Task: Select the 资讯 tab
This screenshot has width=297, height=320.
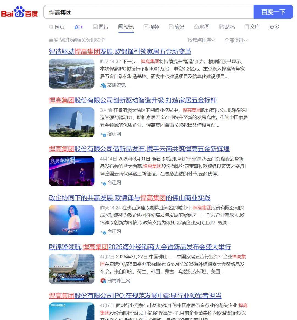Action: (x=126, y=27)
